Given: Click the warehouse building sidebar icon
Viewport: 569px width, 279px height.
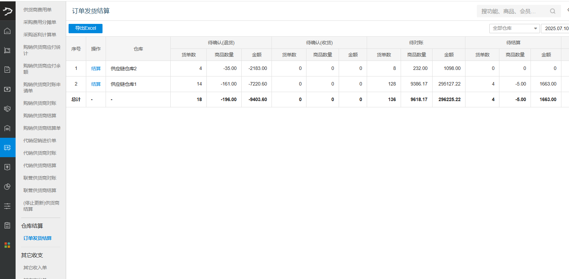Looking at the screenshot, I should (7, 128).
